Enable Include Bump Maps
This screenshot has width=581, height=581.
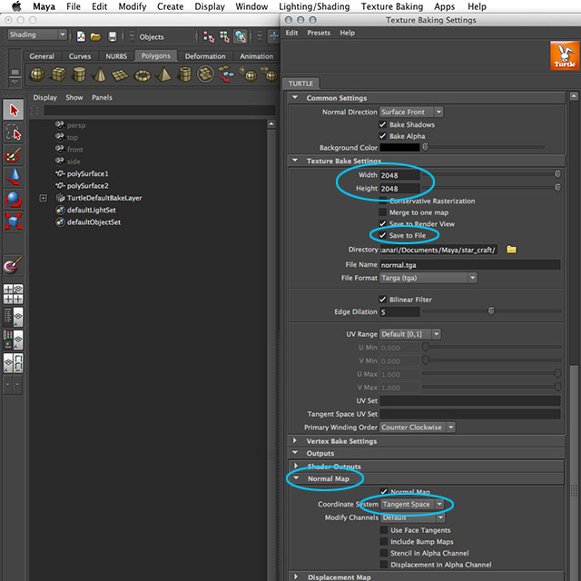click(x=384, y=542)
